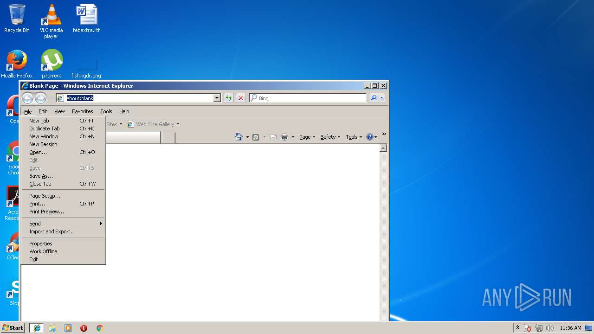Screen dimensions: 594x334
Task: Open the Home button dropdown arrow
Action: coord(247,137)
